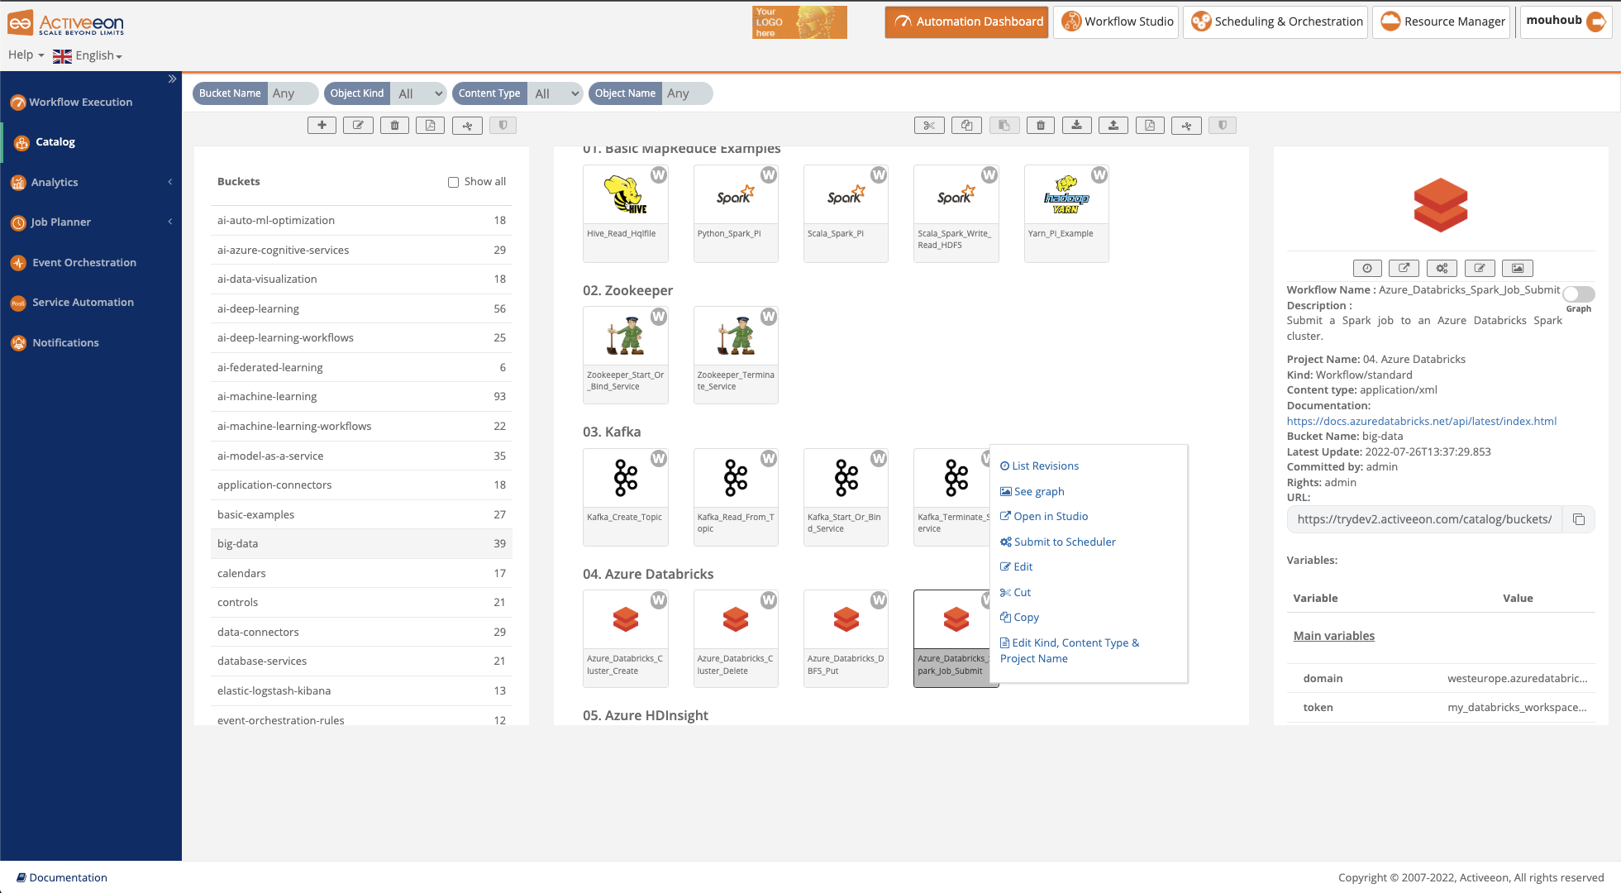Click the Main variables heading

(x=1333, y=636)
